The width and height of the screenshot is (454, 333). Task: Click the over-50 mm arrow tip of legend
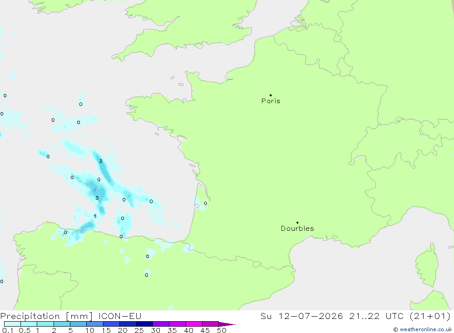227,324
